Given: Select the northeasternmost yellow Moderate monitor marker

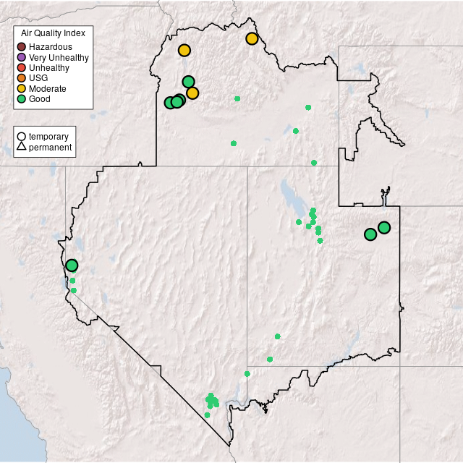Looking at the screenshot, I should [x=252, y=38].
